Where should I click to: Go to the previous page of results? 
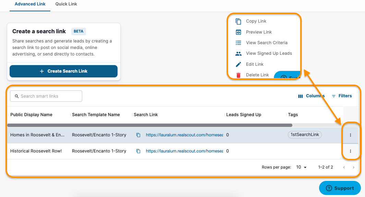(x=344, y=168)
